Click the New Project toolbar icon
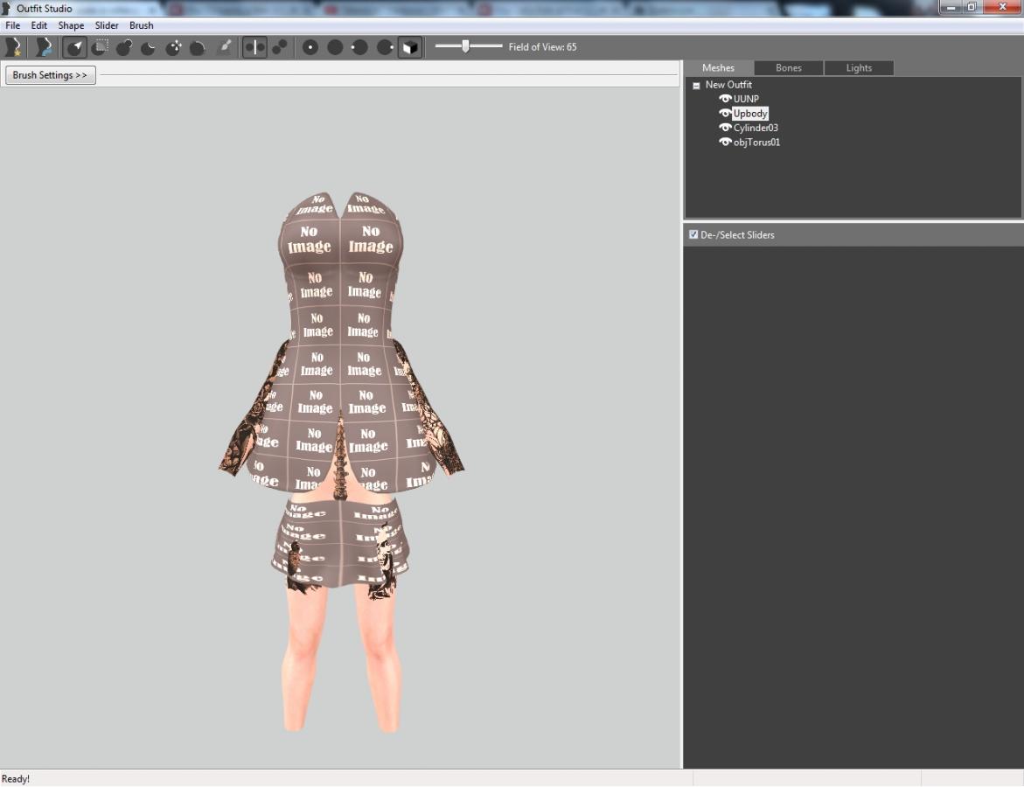This screenshot has height=787, width=1024. click(x=13, y=47)
